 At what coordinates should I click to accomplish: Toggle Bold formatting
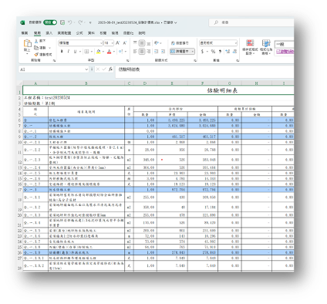coord(62,52)
